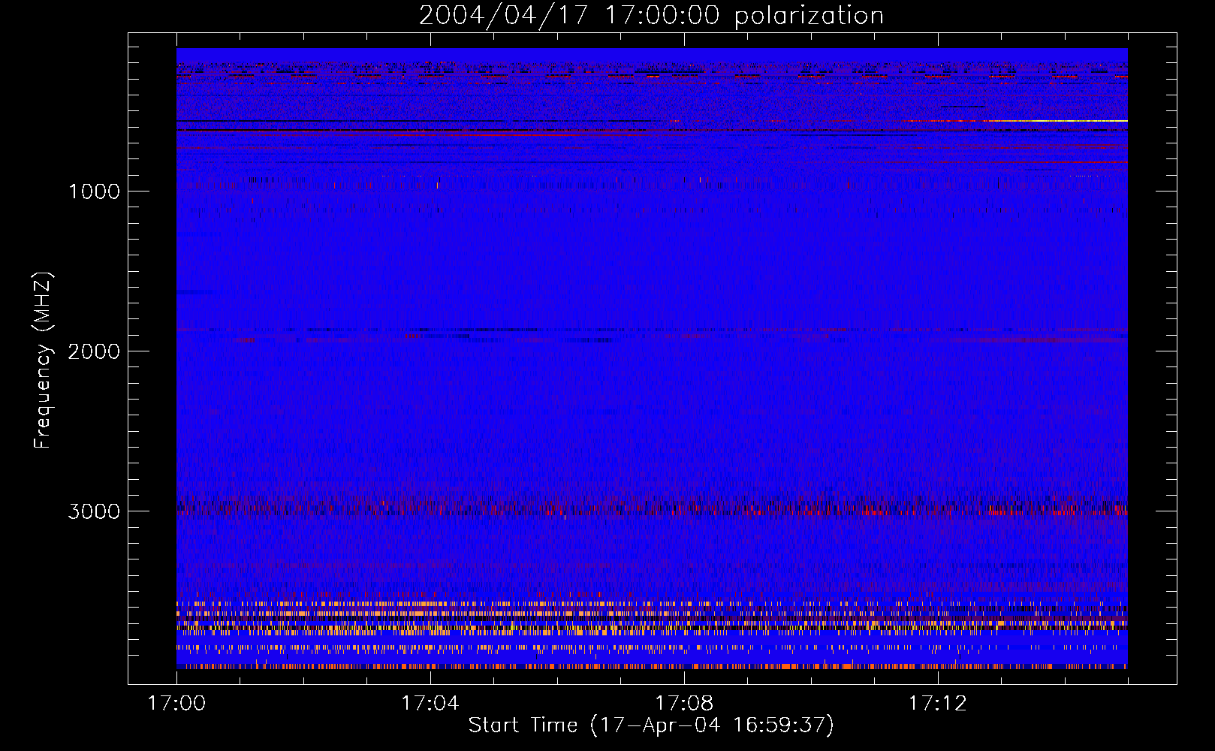The height and width of the screenshot is (751, 1215).
Task: Click the 1000 frequency tick label
Action: pos(94,192)
